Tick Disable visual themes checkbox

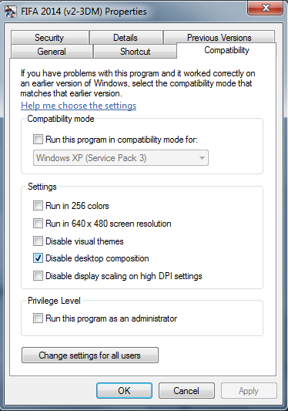38,241
